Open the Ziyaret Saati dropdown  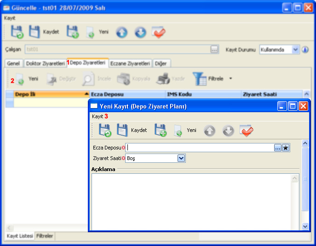[x=181, y=158]
